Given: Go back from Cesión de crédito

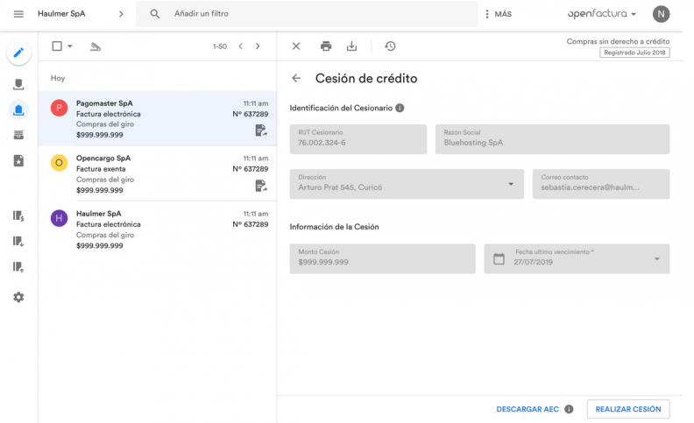Looking at the screenshot, I should (x=296, y=78).
